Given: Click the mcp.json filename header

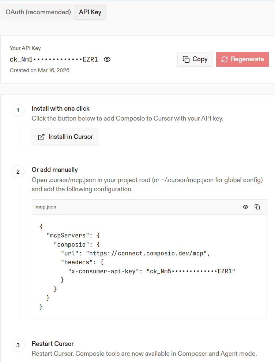Looking at the screenshot, I should click(x=46, y=207).
